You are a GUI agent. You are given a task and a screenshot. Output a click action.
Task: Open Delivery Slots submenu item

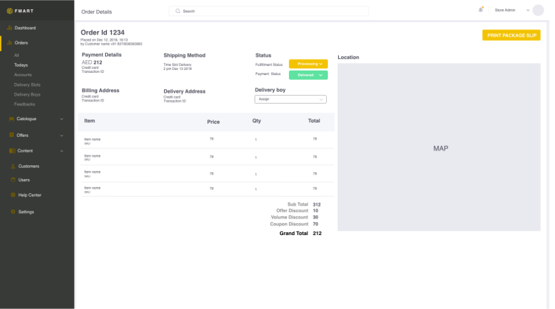pos(27,85)
